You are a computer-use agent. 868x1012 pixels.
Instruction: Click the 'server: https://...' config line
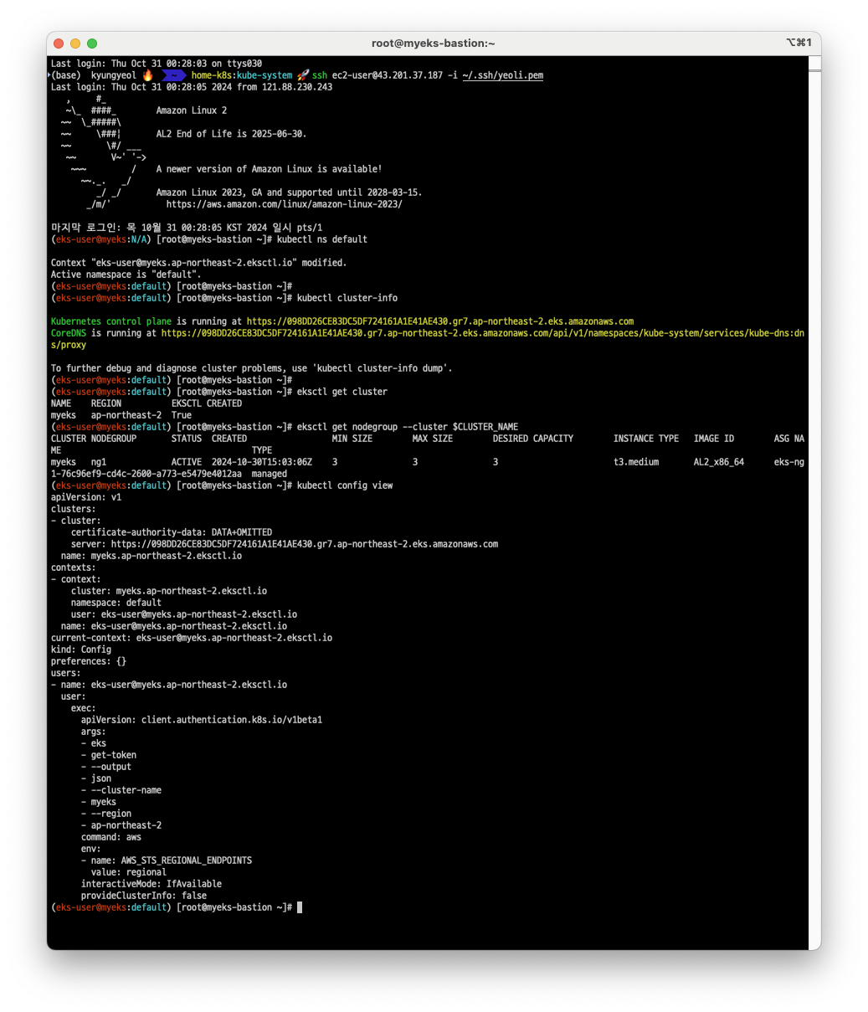click(285, 544)
